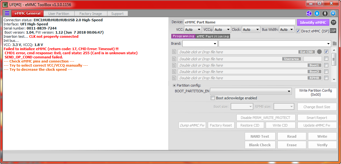Enable Boot acknowledge enabled checkbox
Image resolution: width=341 pixels, height=164 pixels.
(213, 98)
